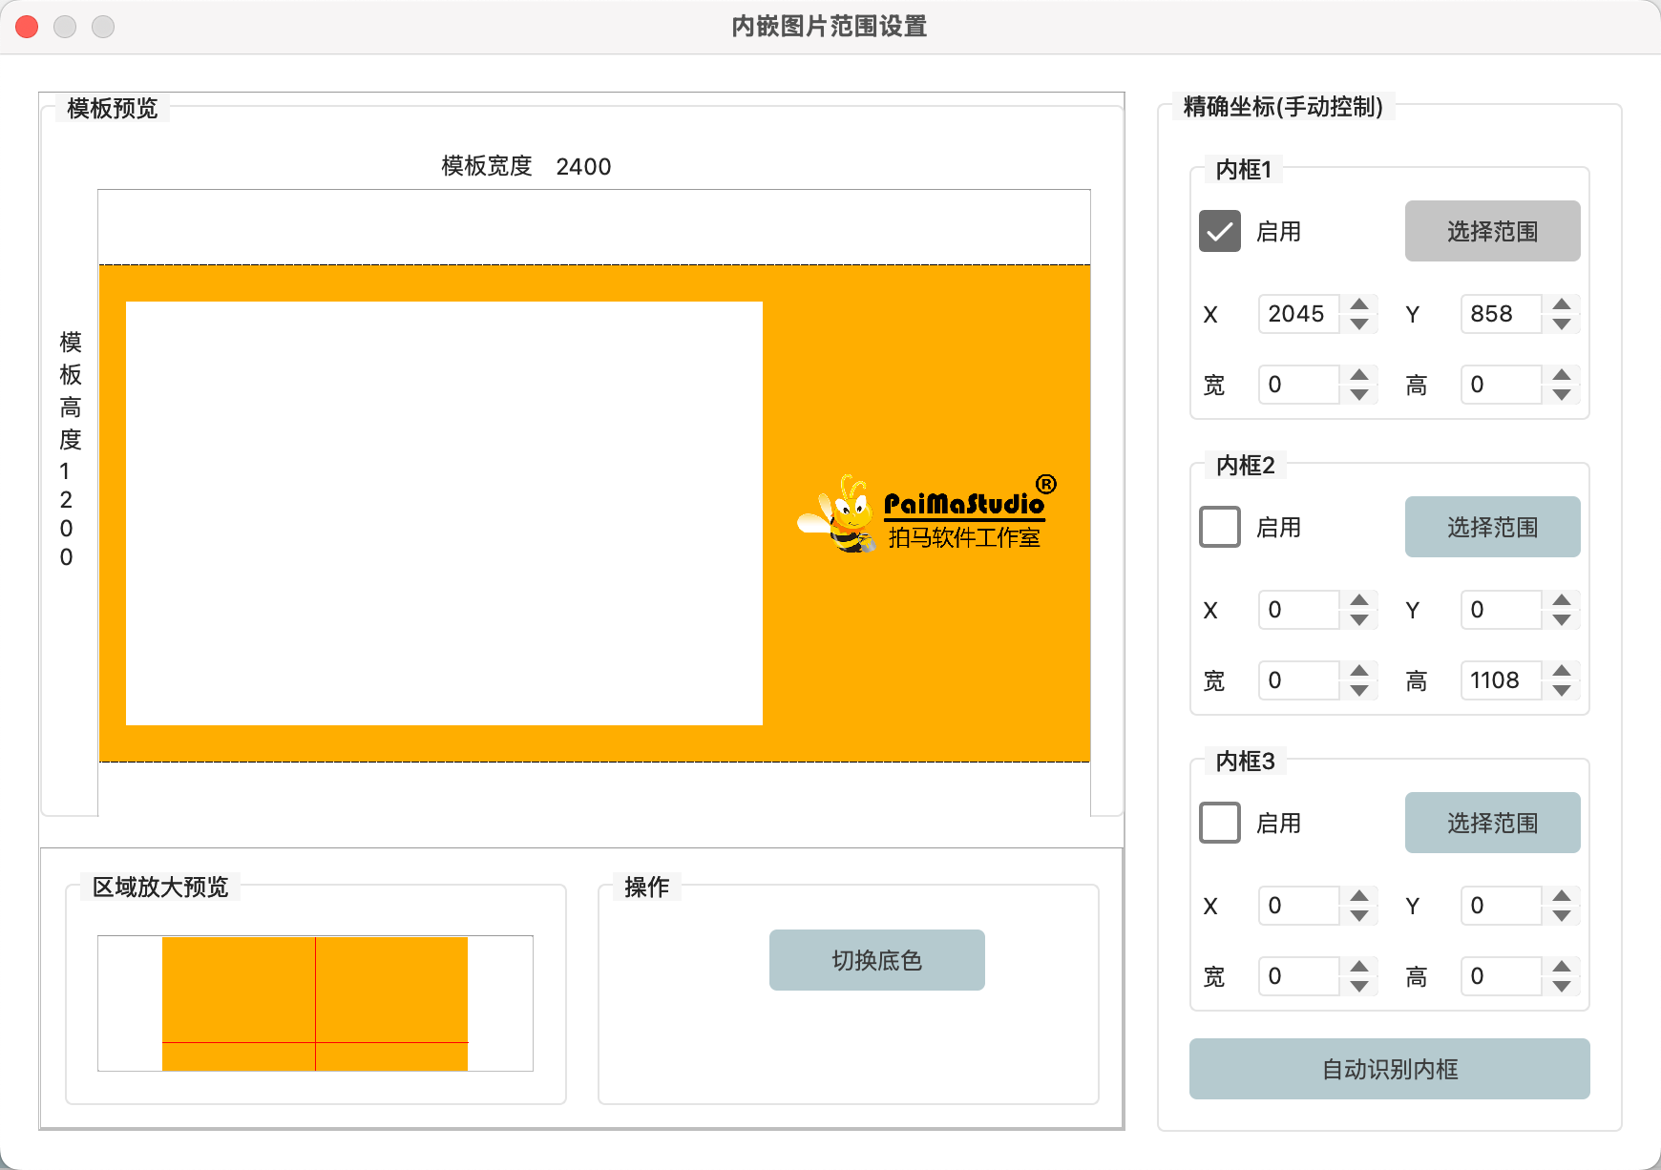Viewport: 1661px width, 1170px height.
Task: Click 选择范围 button for 内框2
Action: pyautogui.click(x=1492, y=526)
